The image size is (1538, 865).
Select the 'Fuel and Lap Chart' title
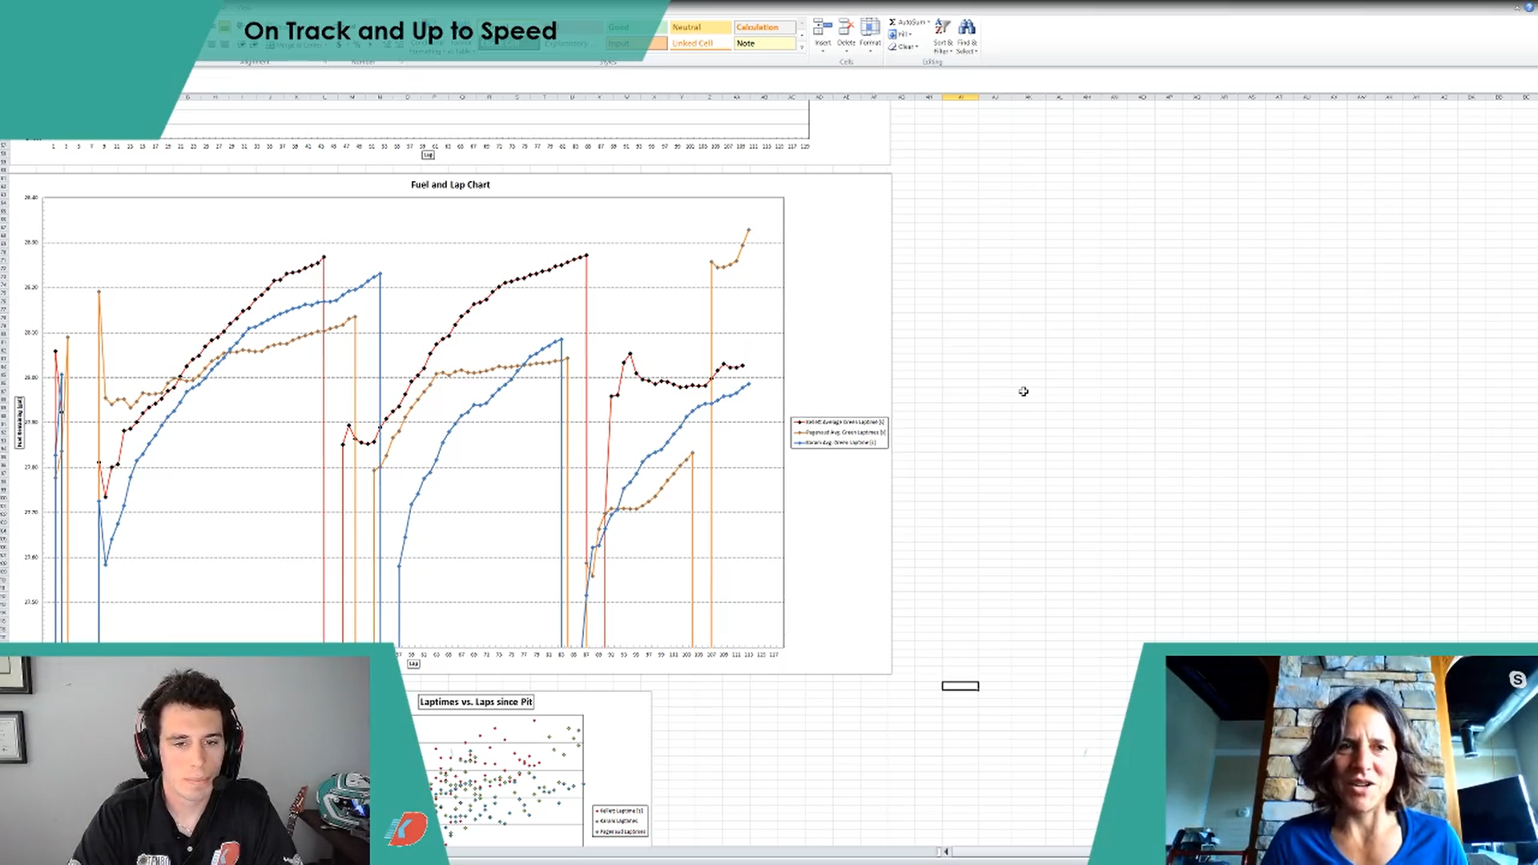pyautogui.click(x=450, y=184)
